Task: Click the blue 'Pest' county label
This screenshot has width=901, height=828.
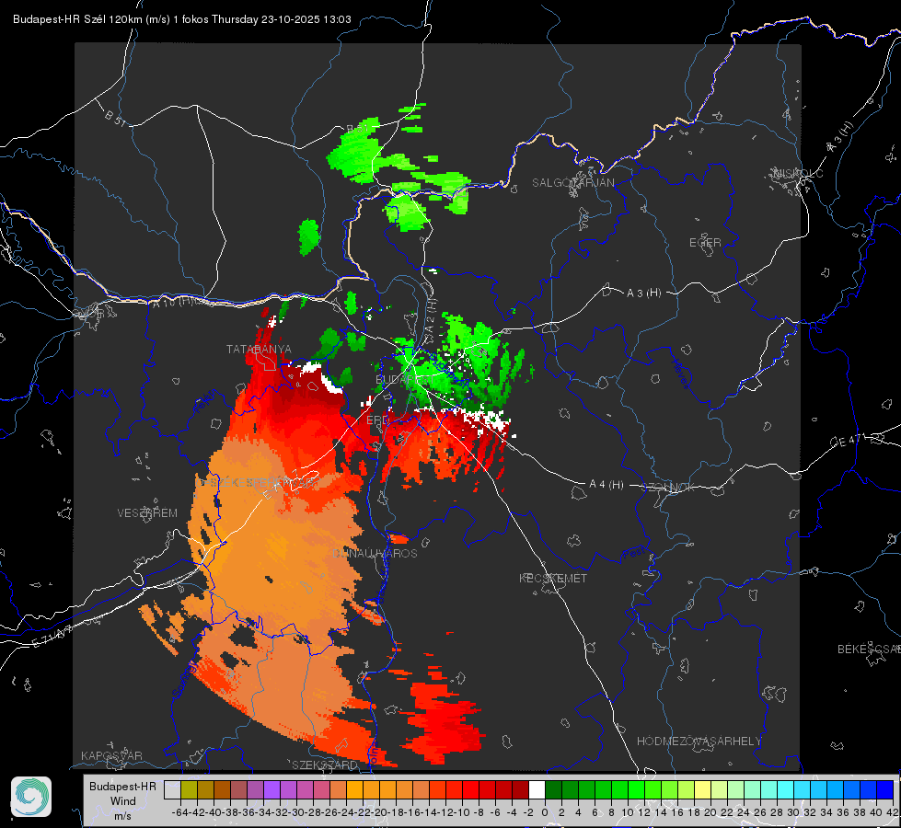Action: click(634, 555)
